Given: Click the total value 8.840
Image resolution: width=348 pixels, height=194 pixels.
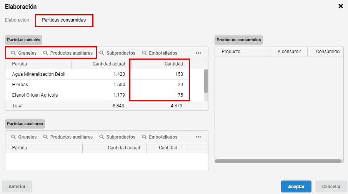Looking at the screenshot, I should click(118, 106).
